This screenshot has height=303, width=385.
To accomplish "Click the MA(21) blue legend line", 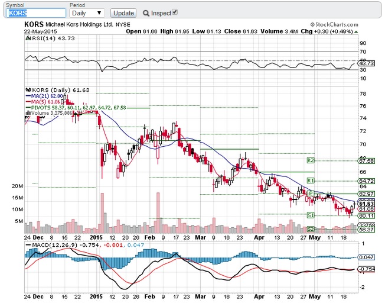I will (28, 96).
